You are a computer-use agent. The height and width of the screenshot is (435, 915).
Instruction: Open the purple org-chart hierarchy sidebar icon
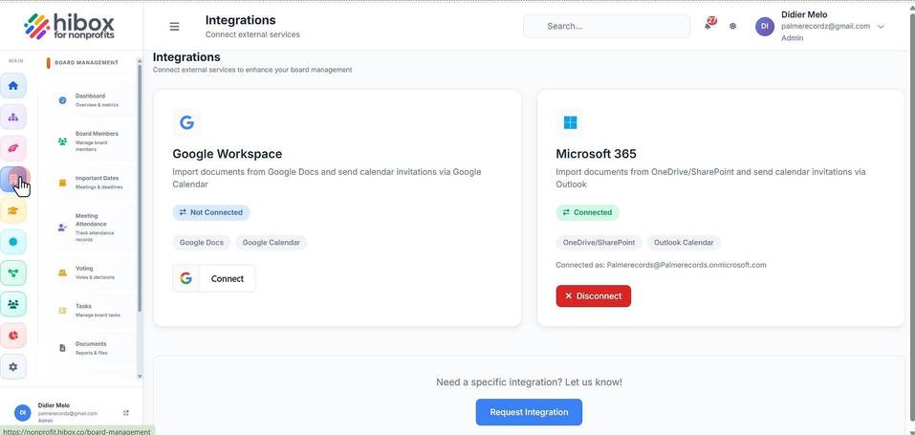(12, 117)
